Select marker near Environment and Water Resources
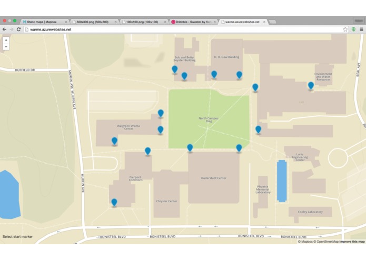The width and height of the screenshot is (366, 260). point(311,86)
